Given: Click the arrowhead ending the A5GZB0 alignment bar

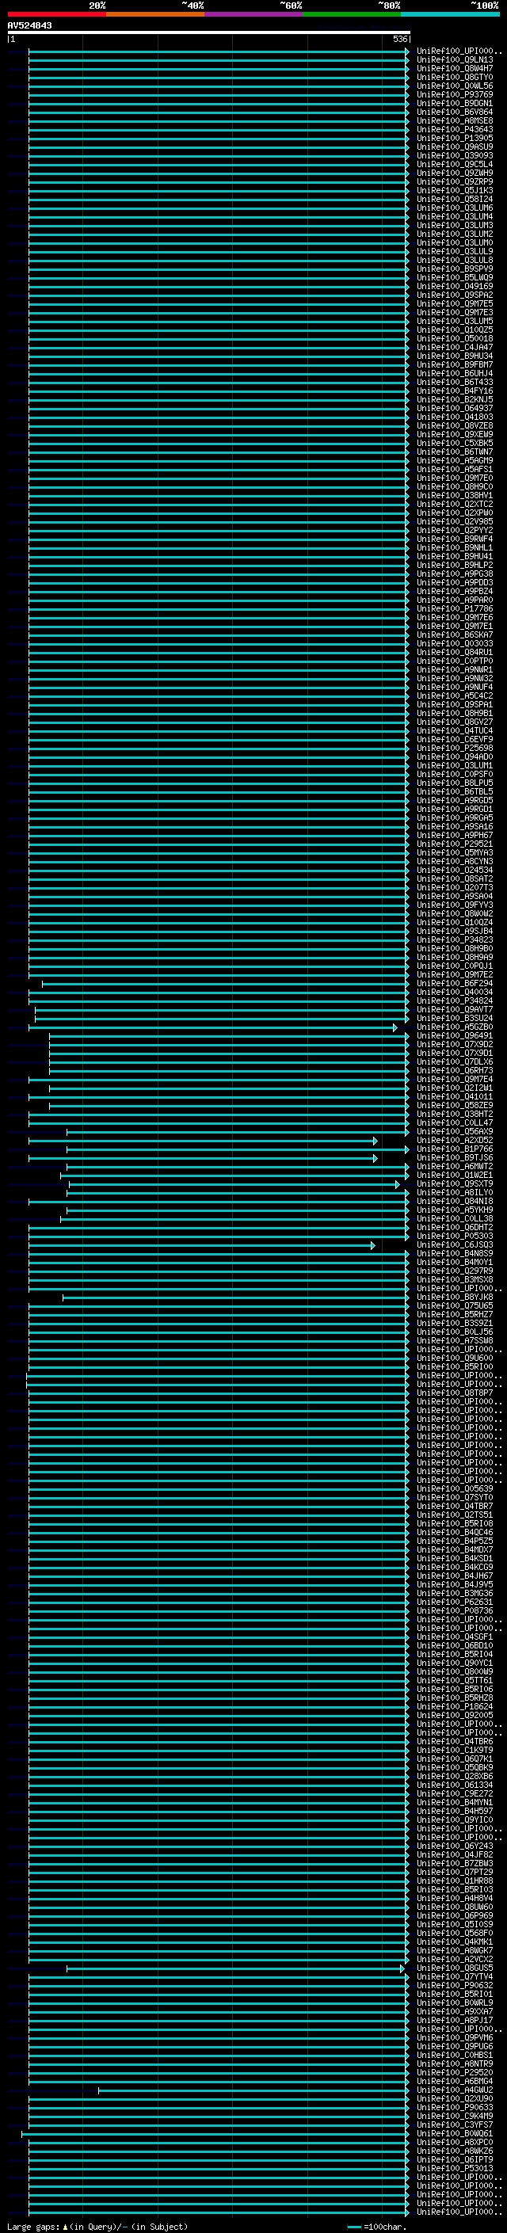Looking at the screenshot, I should [x=395, y=1027].
